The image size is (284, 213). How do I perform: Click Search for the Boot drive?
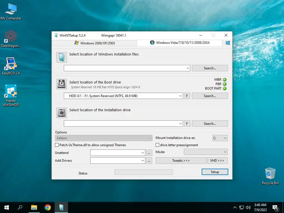click(210, 96)
